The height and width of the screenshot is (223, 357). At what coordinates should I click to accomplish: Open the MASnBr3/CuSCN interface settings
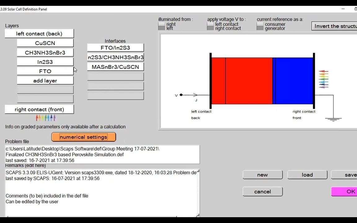click(x=115, y=67)
